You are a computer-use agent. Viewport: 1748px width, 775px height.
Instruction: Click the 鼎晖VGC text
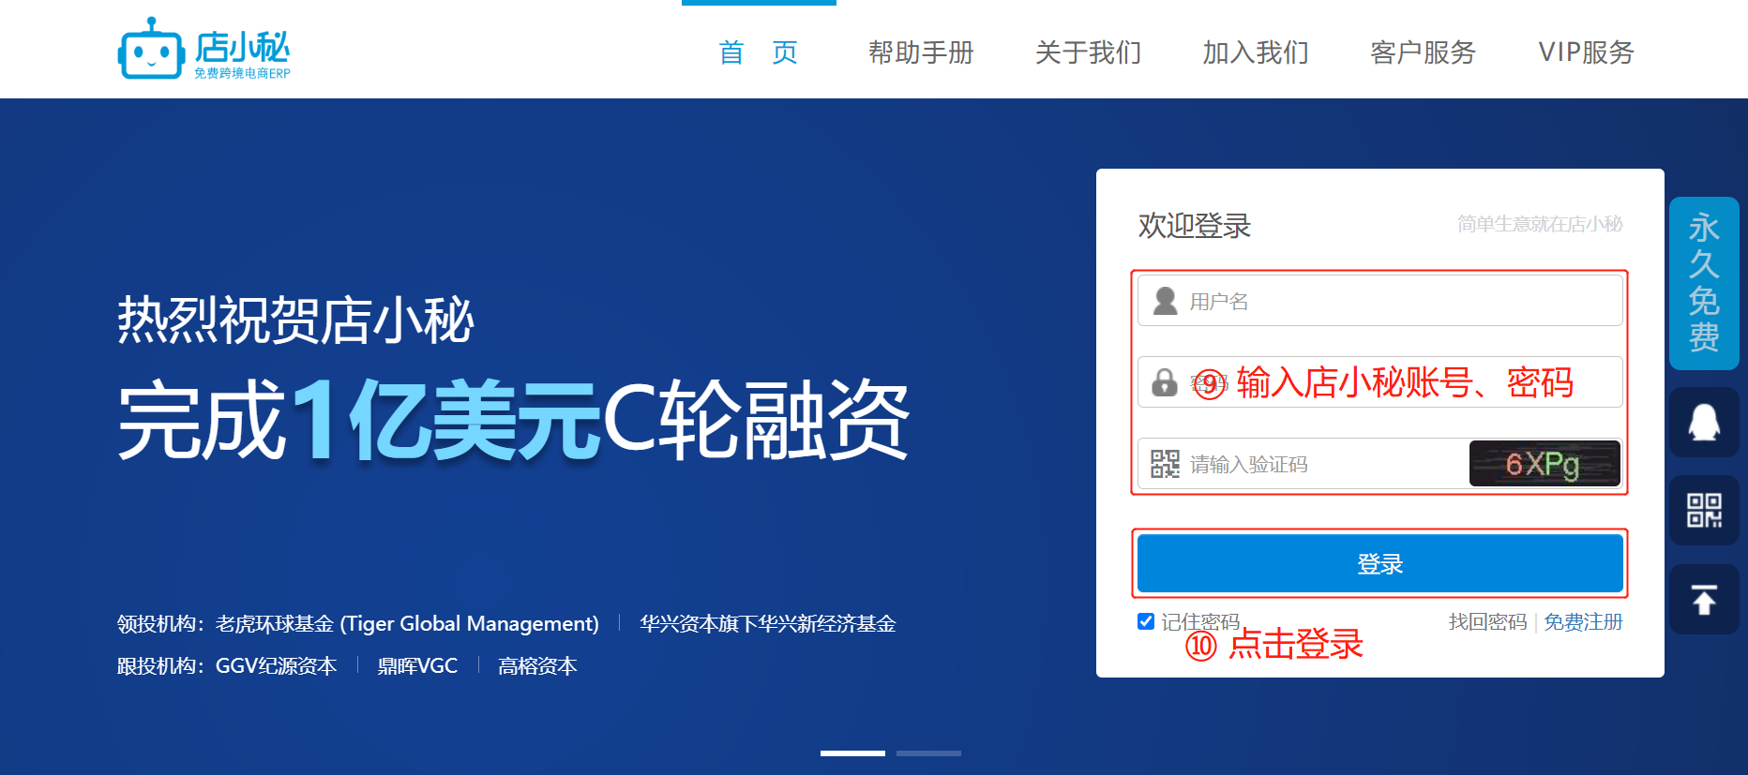coord(417,666)
